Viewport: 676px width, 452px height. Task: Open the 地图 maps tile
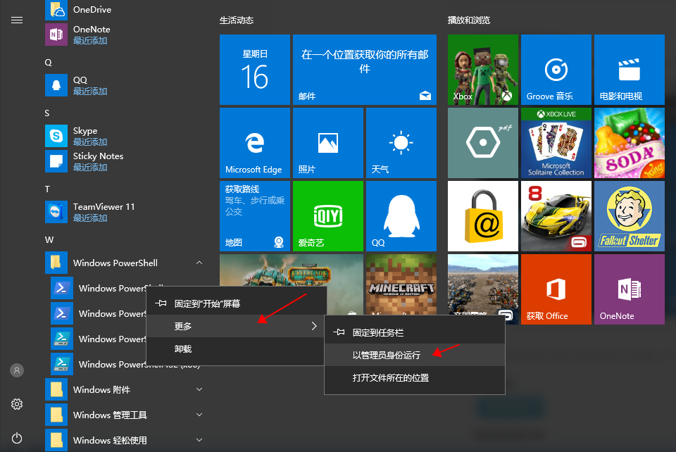[x=255, y=216]
